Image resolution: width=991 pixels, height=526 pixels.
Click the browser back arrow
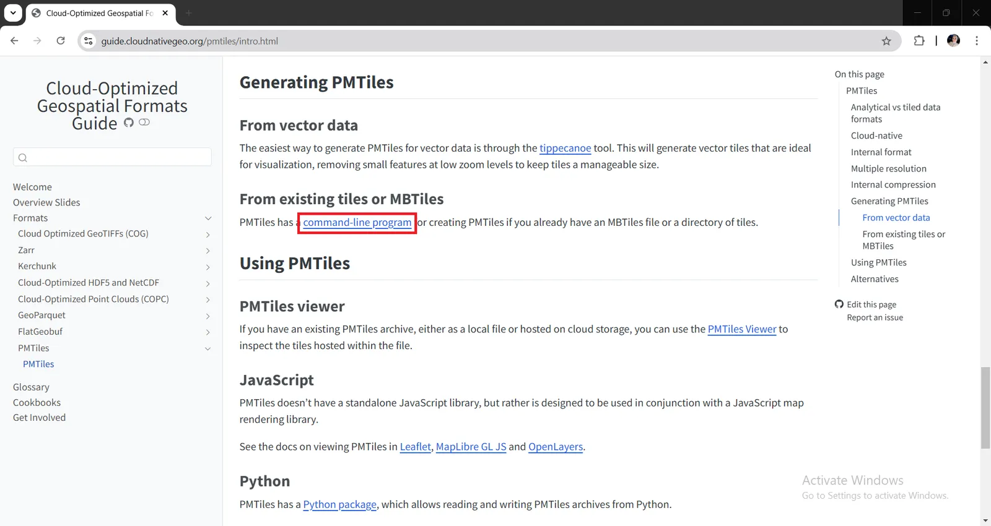tap(14, 41)
